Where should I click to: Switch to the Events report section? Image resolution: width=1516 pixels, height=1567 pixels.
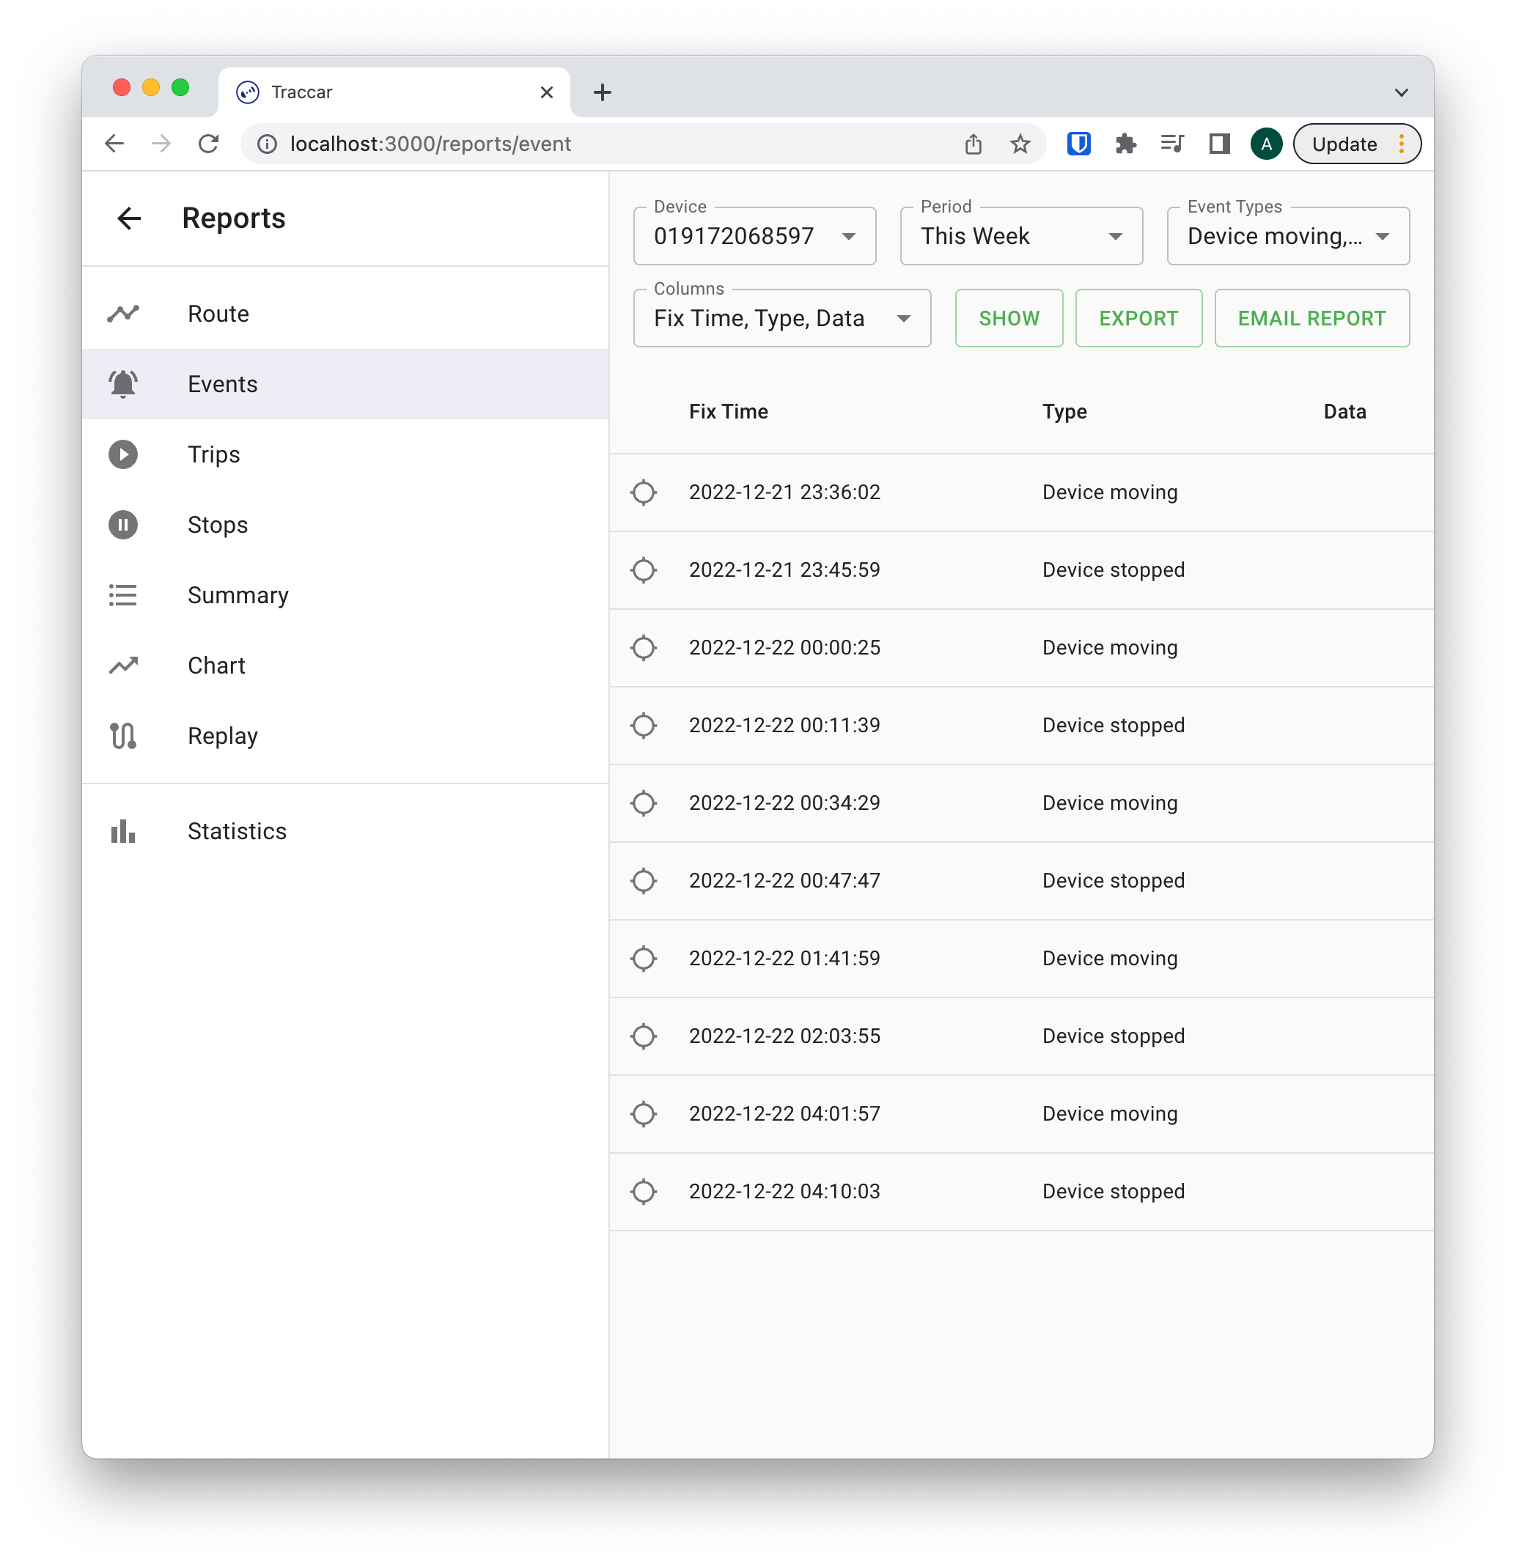coord(222,384)
